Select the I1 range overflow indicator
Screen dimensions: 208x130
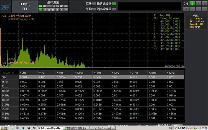[x=40, y=9]
